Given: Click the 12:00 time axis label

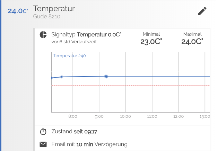Looking at the screenshot, I should tap(178, 116).
